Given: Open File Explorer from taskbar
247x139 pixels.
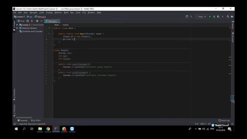Looking at the screenshot, I should 40,129.
